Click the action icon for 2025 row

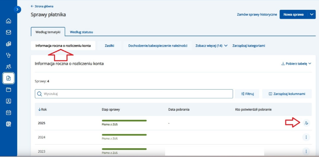306,123
